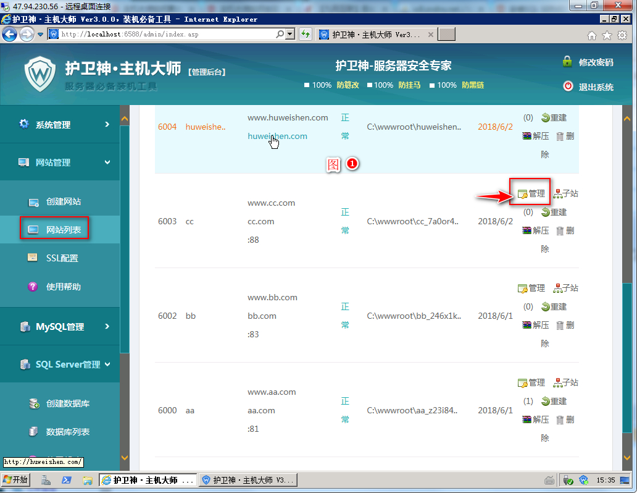Image resolution: width=637 pixels, height=493 pixels.
Task: Expand the 系统管理 sidebar section
Action: 60,124
